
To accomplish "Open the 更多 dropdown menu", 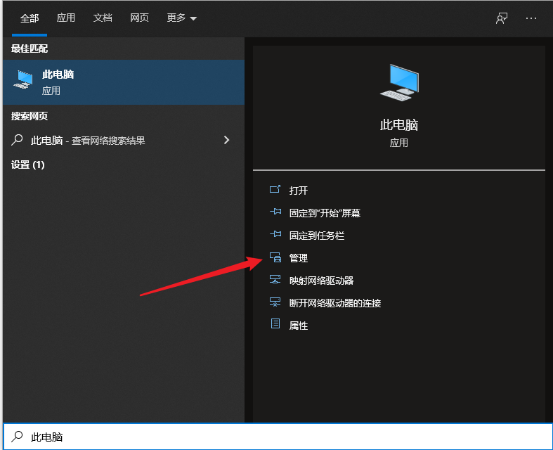I will (181, 18).
